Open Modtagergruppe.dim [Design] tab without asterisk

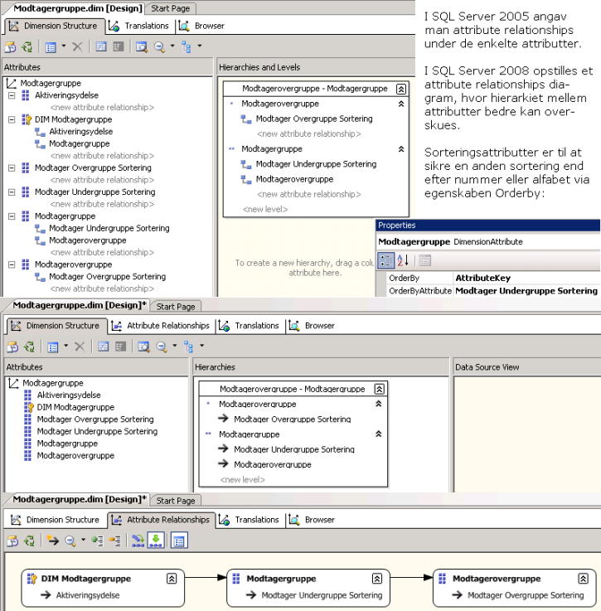point(78,8)
